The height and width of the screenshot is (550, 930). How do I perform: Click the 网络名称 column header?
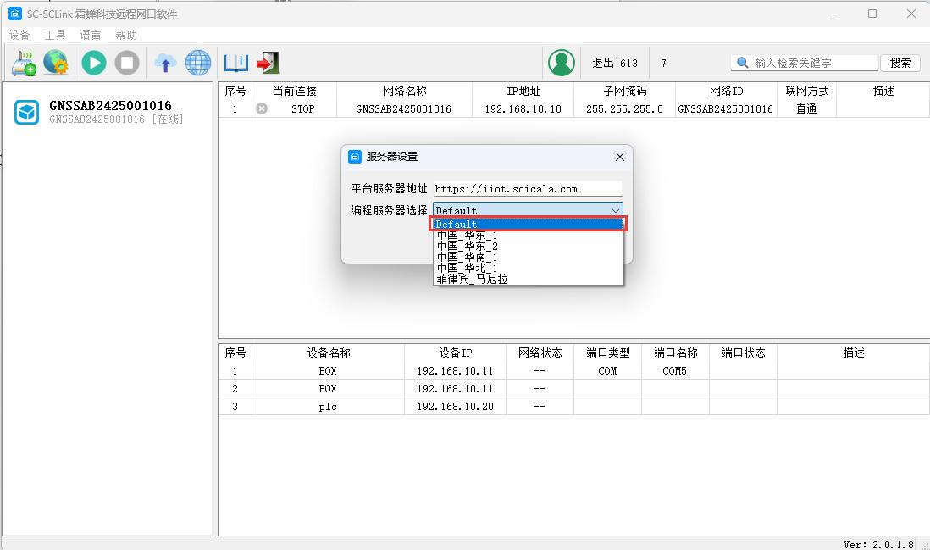pos(405,91)
